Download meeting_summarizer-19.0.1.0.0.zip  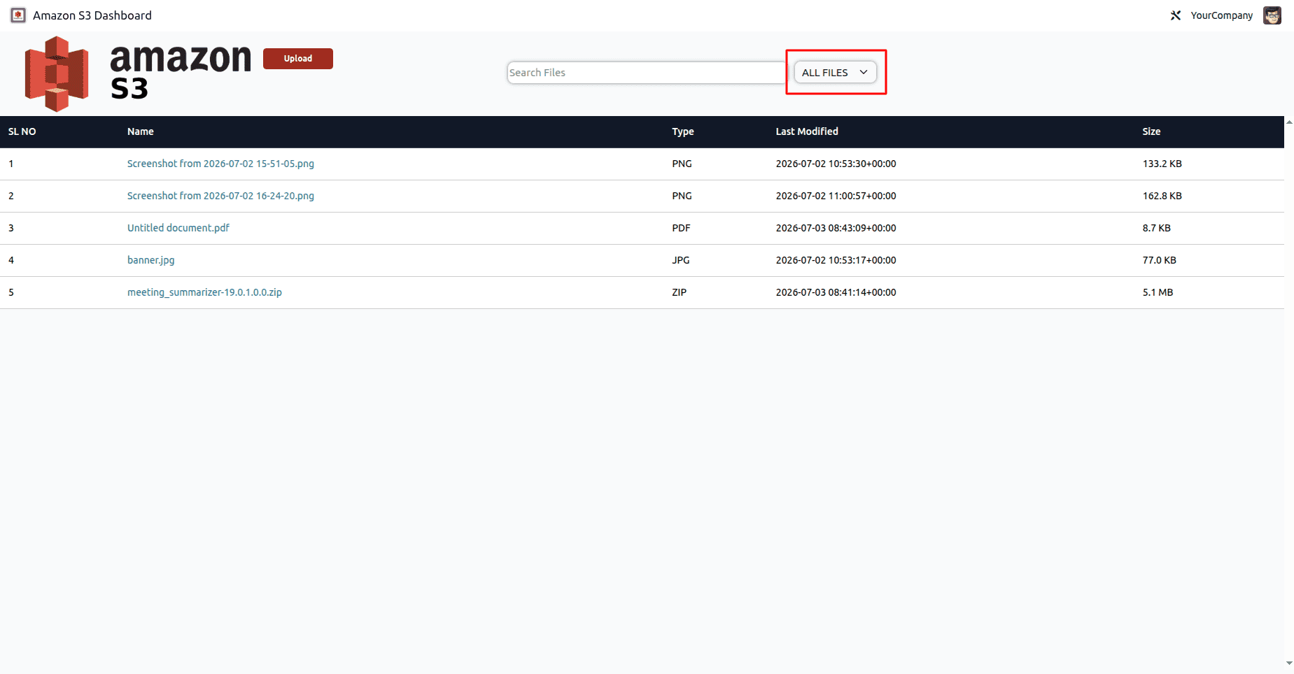tap(204, 292)
